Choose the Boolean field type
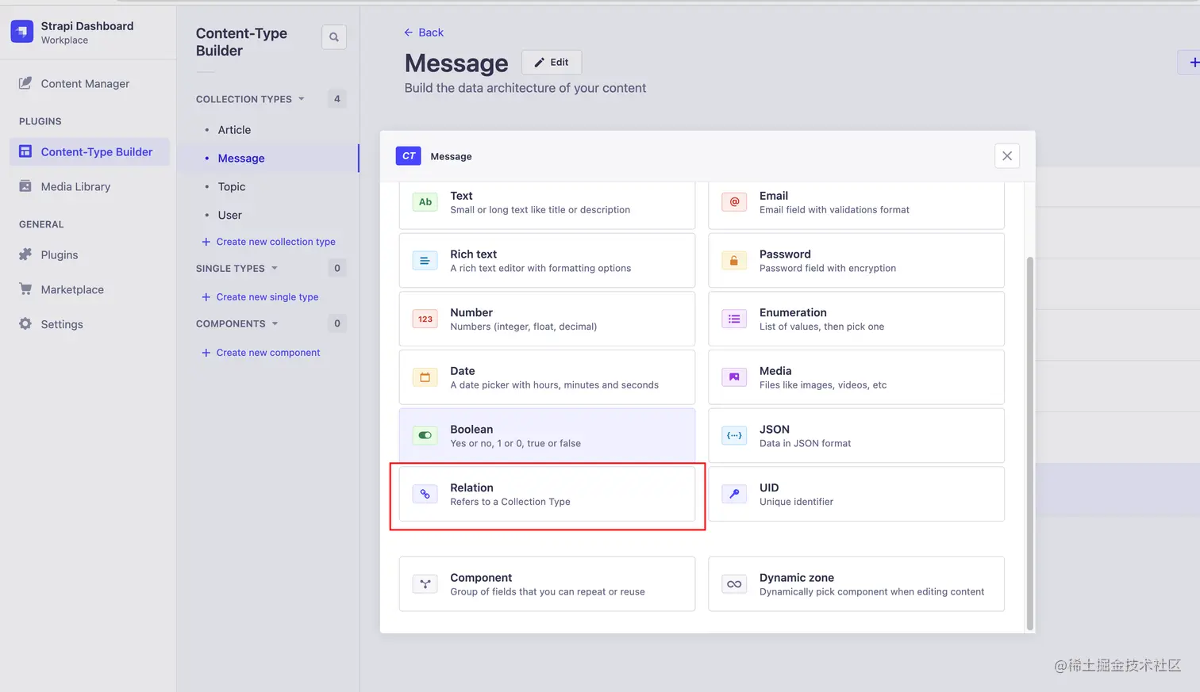Screen dimensions: 1200x692 pyautogui.click(x=547, y=435)
